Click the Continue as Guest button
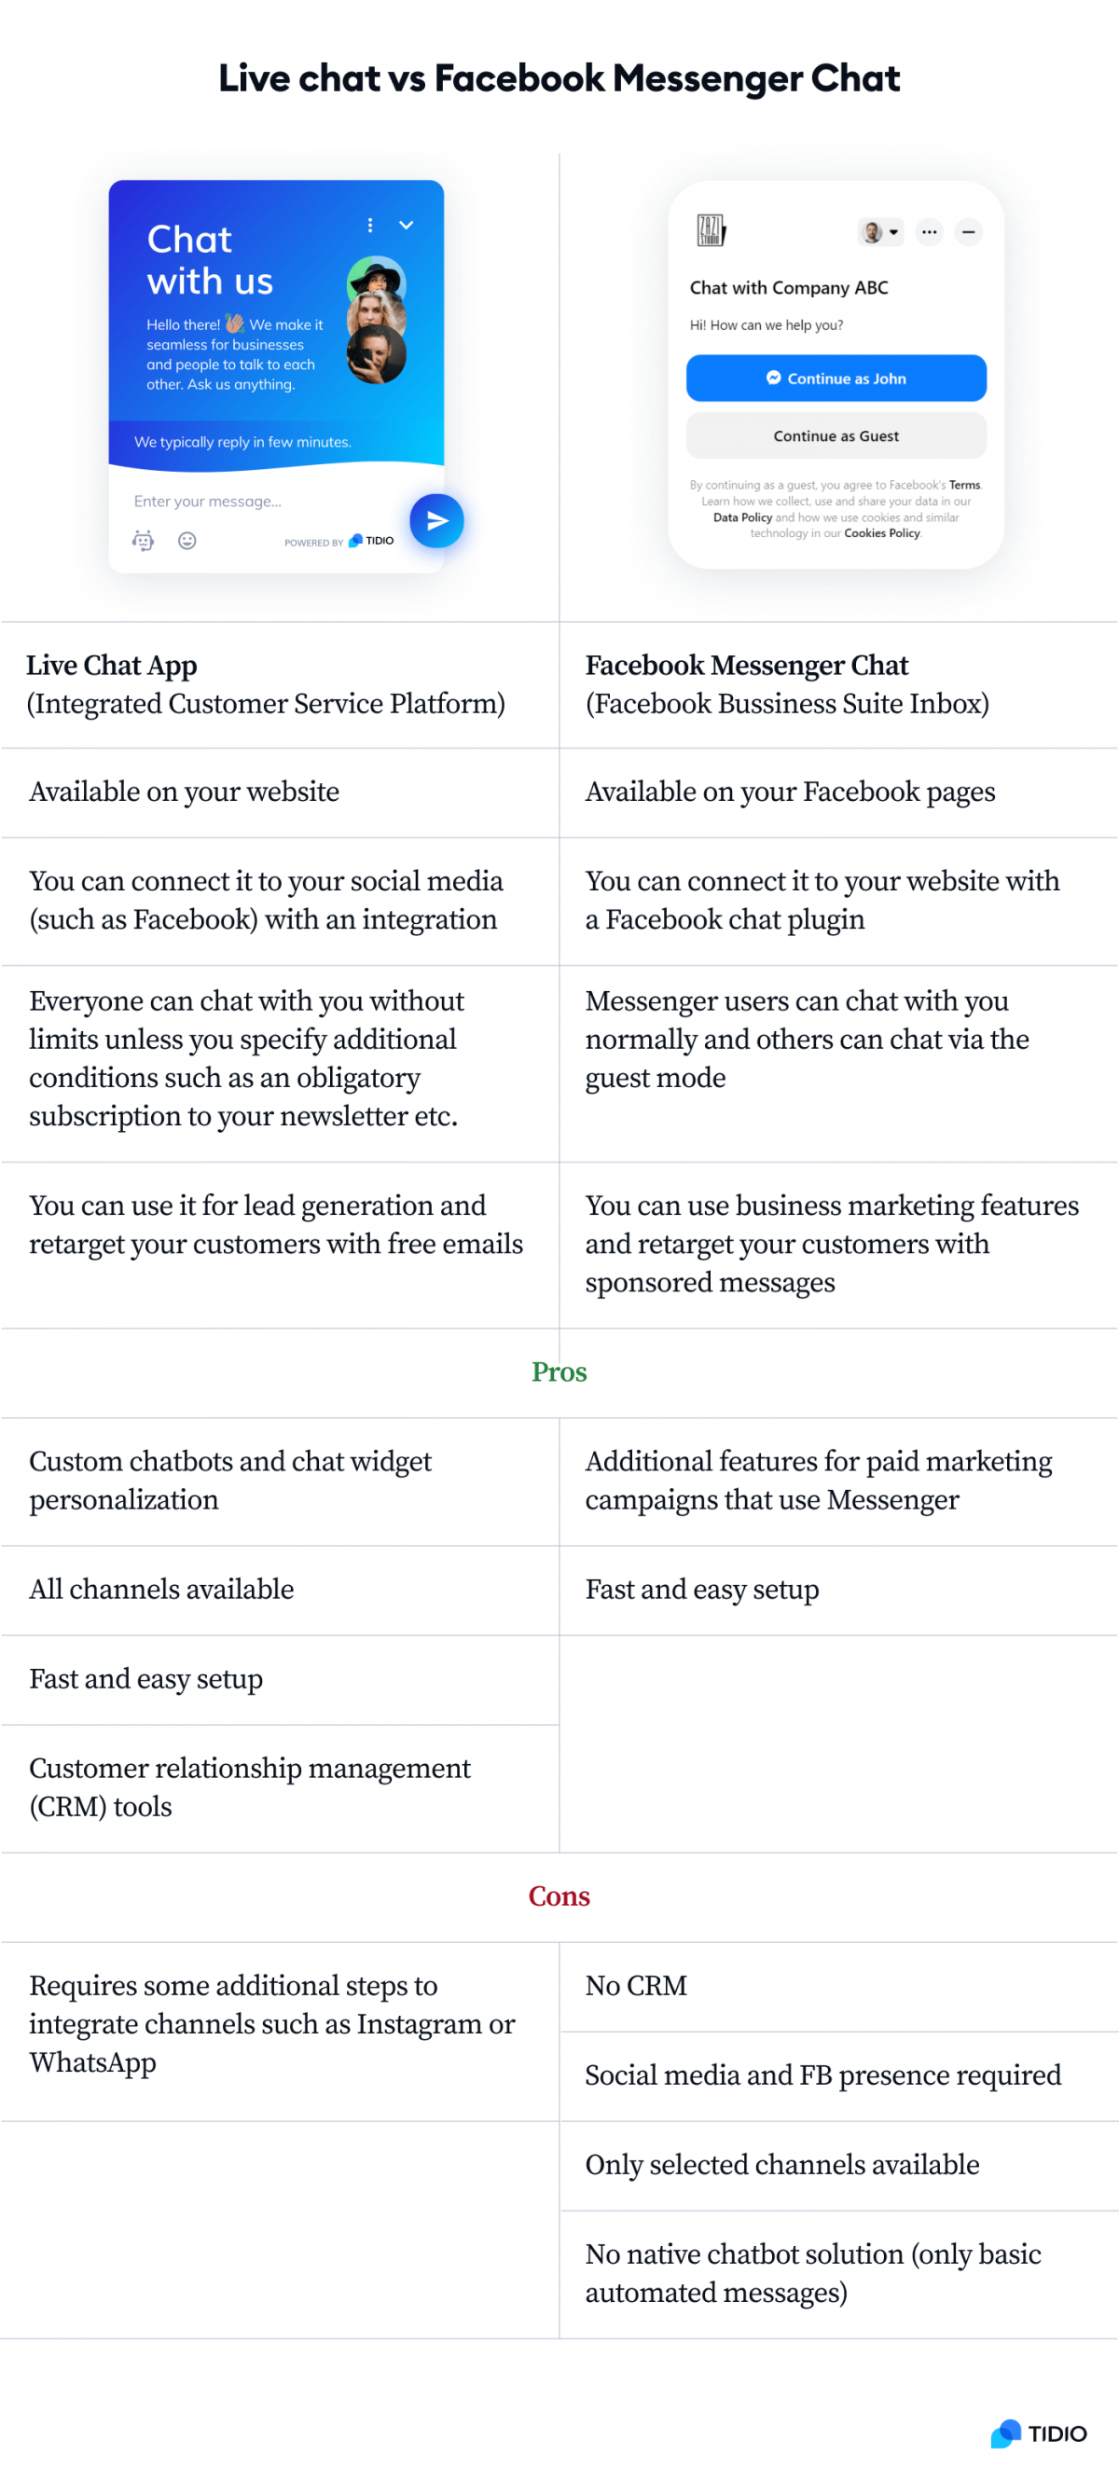Screen dimensions: 1119x2481 (837, 436)
